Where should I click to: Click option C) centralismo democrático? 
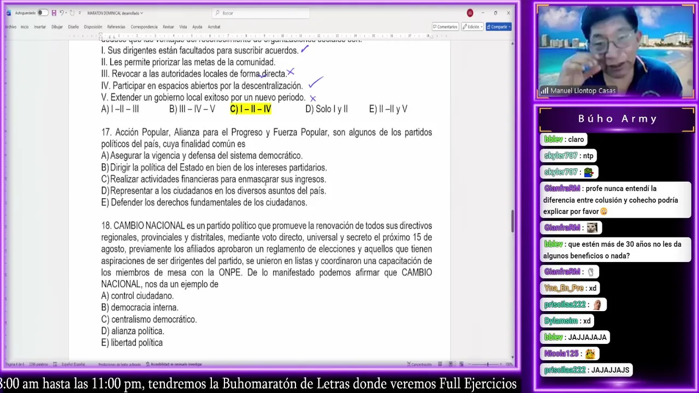tap(149, 319)
